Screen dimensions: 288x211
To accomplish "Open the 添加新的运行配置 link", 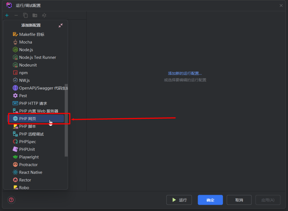I will tap(185, 73).
